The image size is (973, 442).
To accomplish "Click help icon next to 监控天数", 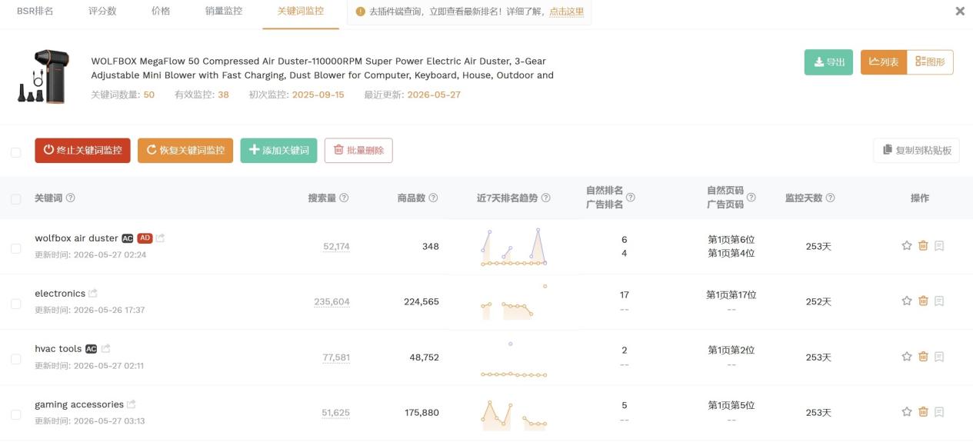I will point(830,198).
